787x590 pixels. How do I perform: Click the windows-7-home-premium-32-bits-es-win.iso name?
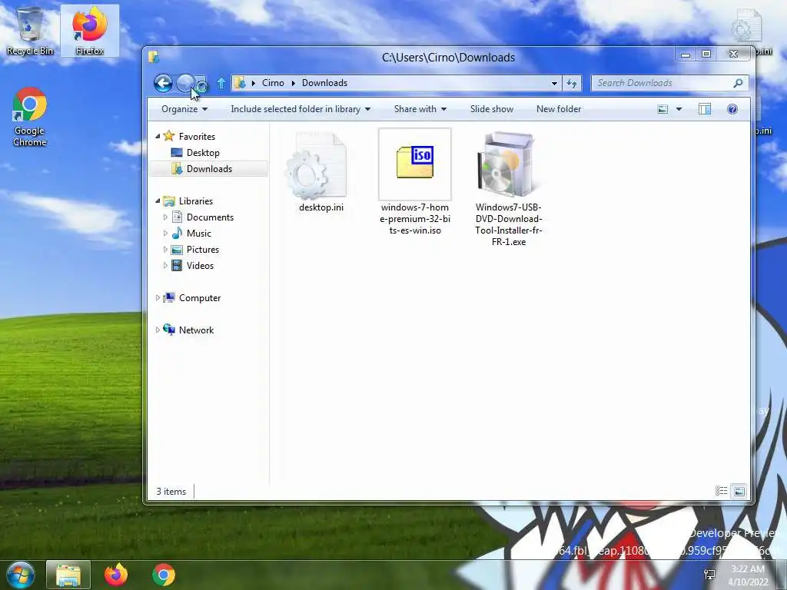pos(414,219)
